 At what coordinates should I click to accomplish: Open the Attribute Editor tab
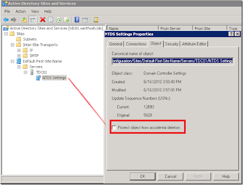pos(194,44)
